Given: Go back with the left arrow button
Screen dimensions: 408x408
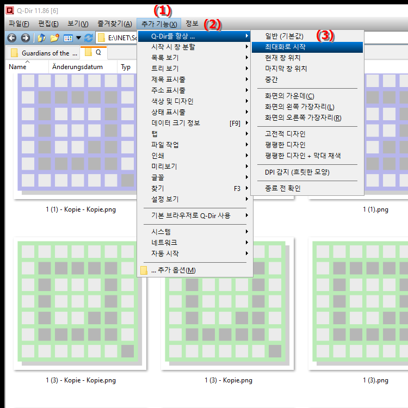Looking at the screenshot, I should [12, 38].
